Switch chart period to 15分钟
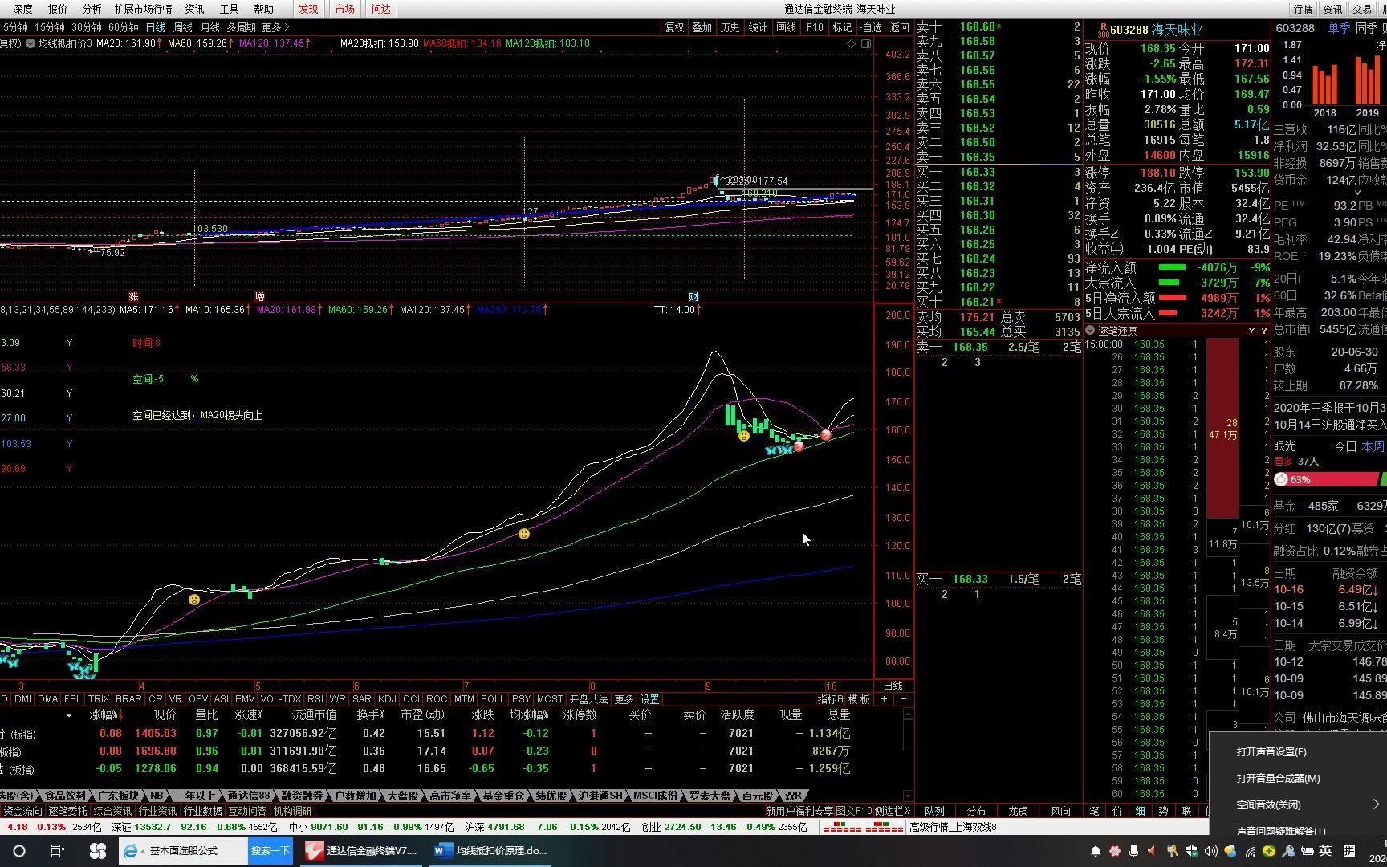Viewport: 1387px width, 867px height. [49, 27]
